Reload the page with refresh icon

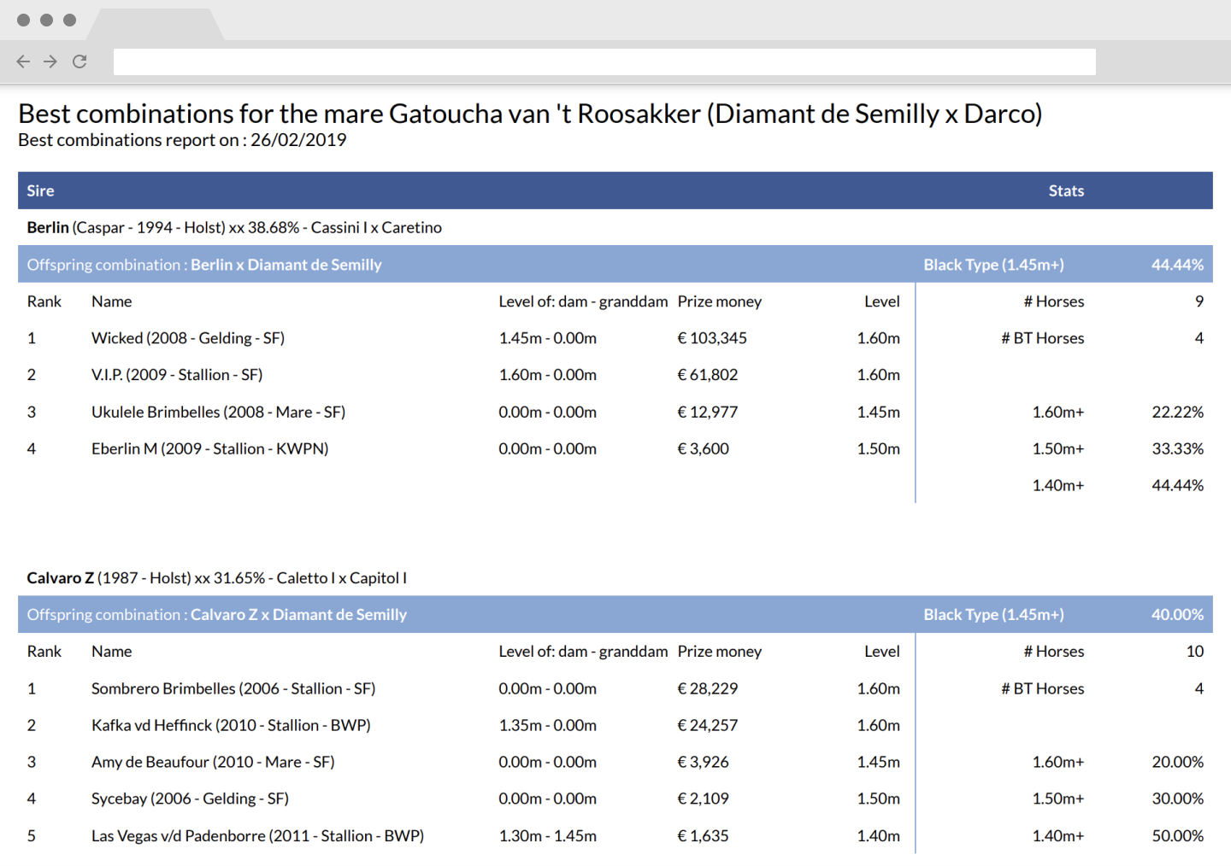[x=80, y=61]
